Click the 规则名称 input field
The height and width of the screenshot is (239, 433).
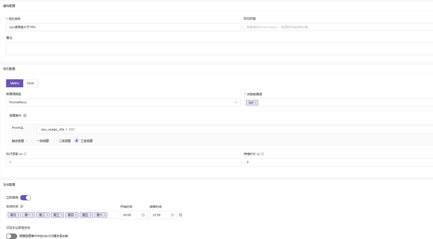coord(124,27)
